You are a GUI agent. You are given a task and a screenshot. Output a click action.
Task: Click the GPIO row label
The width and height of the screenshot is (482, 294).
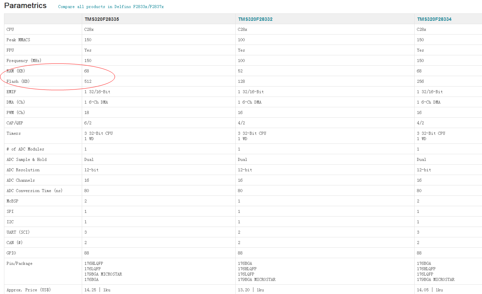pyautogui.click(x=11, y=253)
